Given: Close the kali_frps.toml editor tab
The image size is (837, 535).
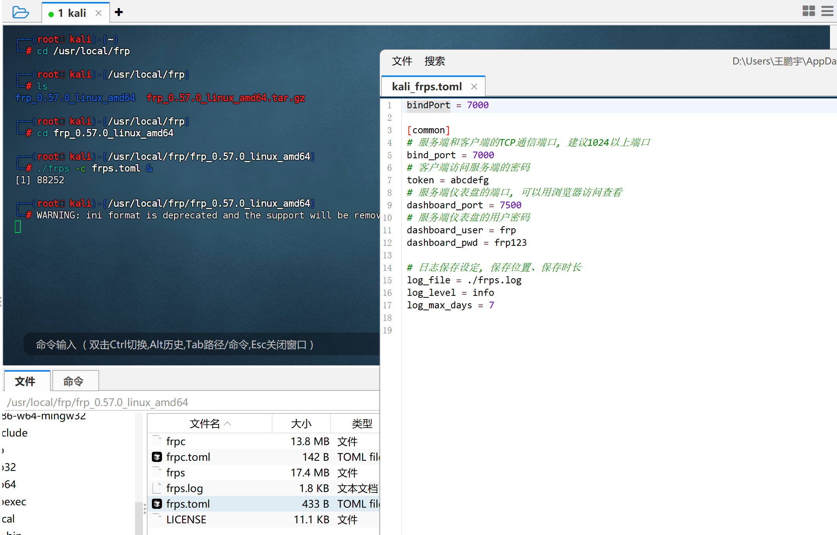Looking at the screenshot, I should [x=474, y=86].
